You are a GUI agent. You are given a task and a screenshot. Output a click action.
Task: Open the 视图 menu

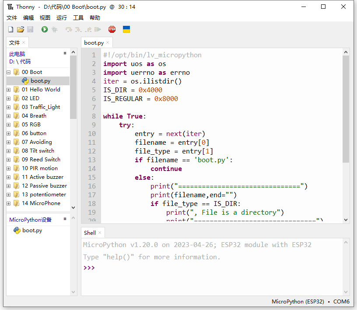(45, 18)
